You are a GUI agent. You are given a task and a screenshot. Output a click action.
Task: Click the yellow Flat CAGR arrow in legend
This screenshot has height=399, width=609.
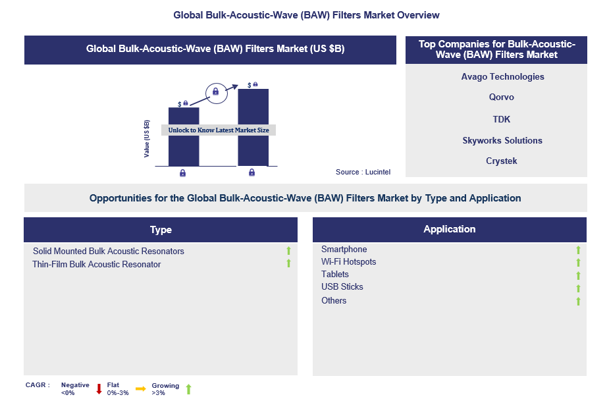(x=140, y=388)
